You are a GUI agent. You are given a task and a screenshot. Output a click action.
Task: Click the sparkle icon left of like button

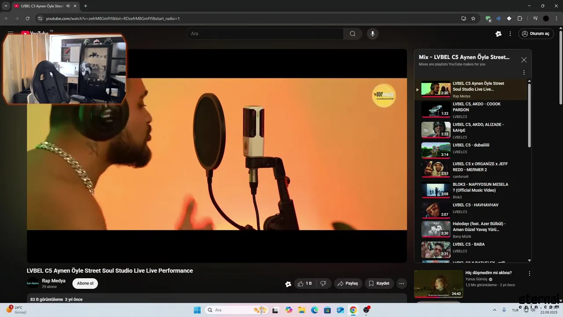[288, 284]
